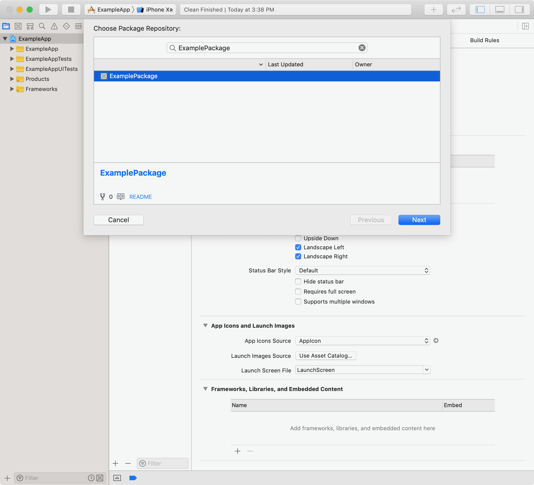Viewport: 534px width, 485px height.
Task: Toggle the debug area panel button
Action: (x=499, y=10)
